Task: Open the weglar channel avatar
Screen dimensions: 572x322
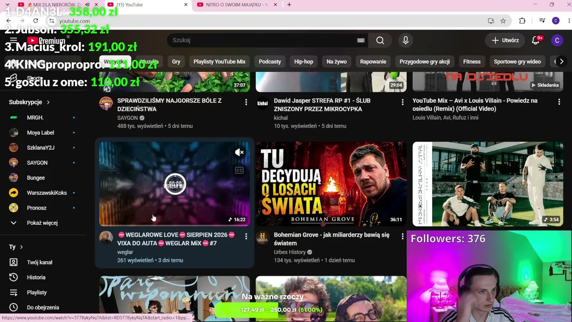Action: pyautogui.click(x=106, y=237)
